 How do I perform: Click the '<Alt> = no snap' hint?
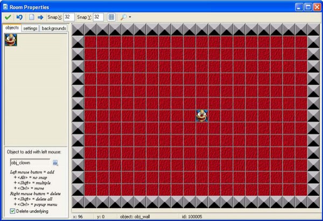tap(31, 178)
